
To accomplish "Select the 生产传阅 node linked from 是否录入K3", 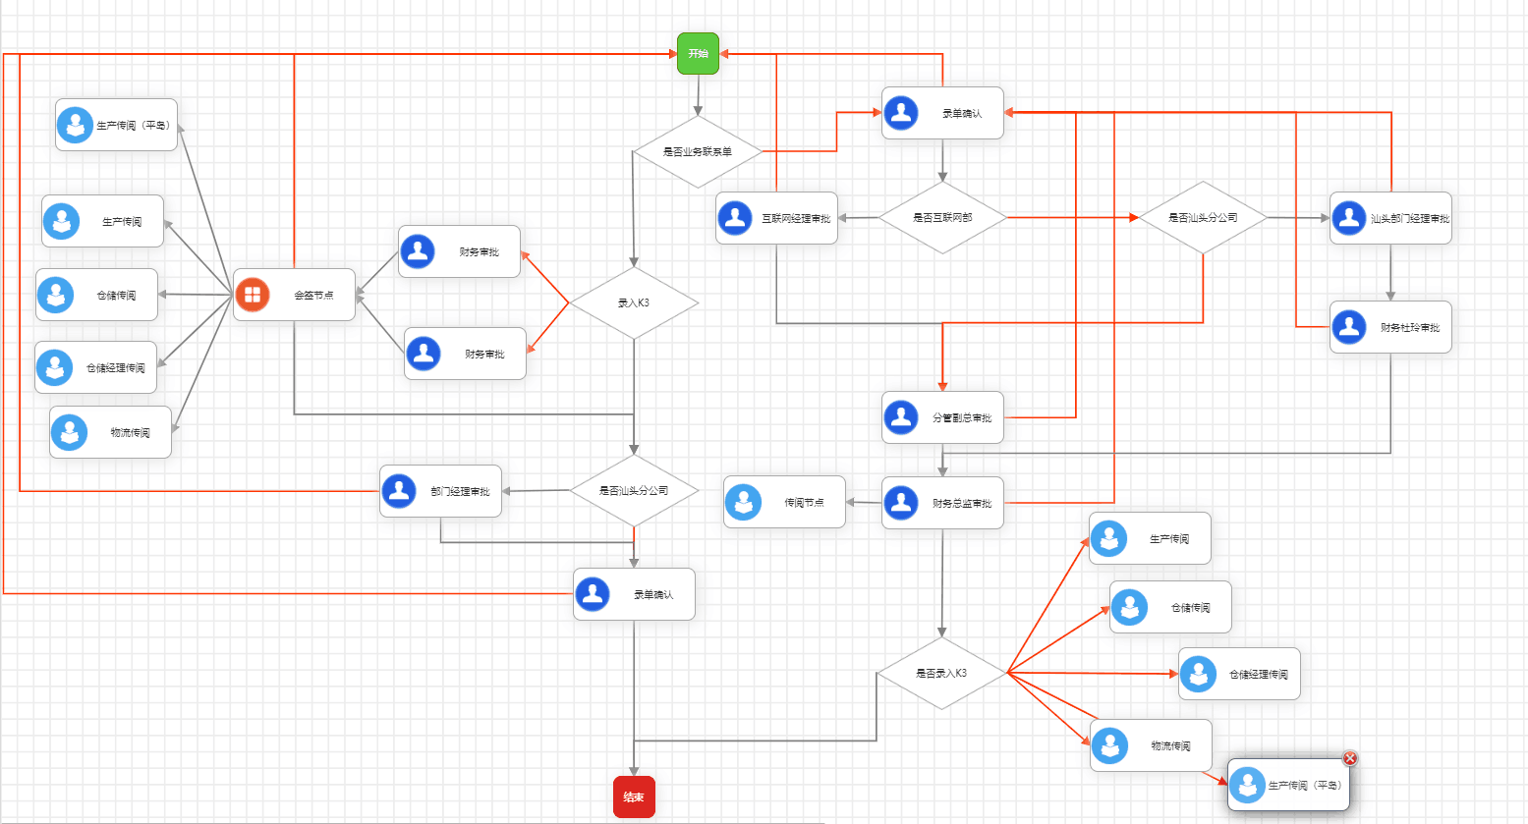I will point(1150,538).
